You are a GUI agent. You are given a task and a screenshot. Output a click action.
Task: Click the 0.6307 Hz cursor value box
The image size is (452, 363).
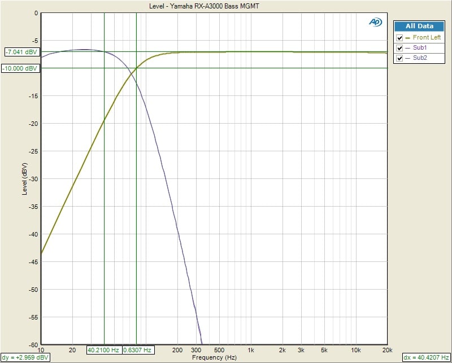click(x=137, y=350)
